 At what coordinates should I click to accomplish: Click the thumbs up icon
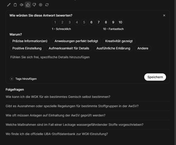click(x=28, y=5)
